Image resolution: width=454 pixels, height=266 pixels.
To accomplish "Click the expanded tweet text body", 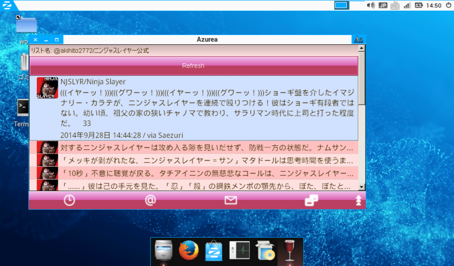I will pos(207,108).
